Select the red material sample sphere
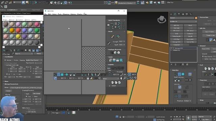 18,31
